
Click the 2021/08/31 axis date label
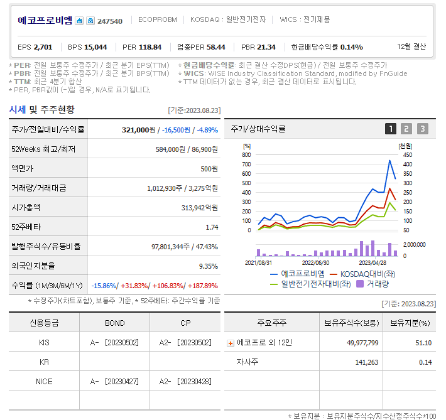click(258, 263)
